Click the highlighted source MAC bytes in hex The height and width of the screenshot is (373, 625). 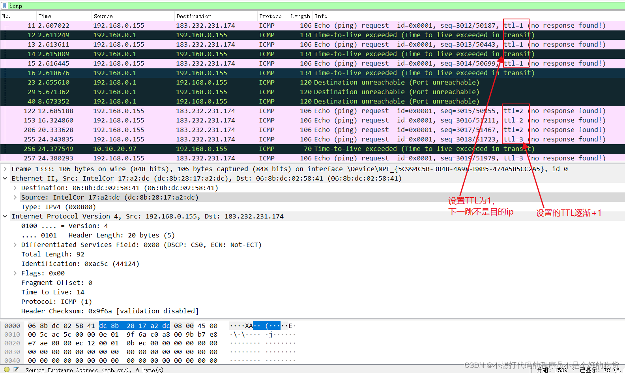point(135,326)
